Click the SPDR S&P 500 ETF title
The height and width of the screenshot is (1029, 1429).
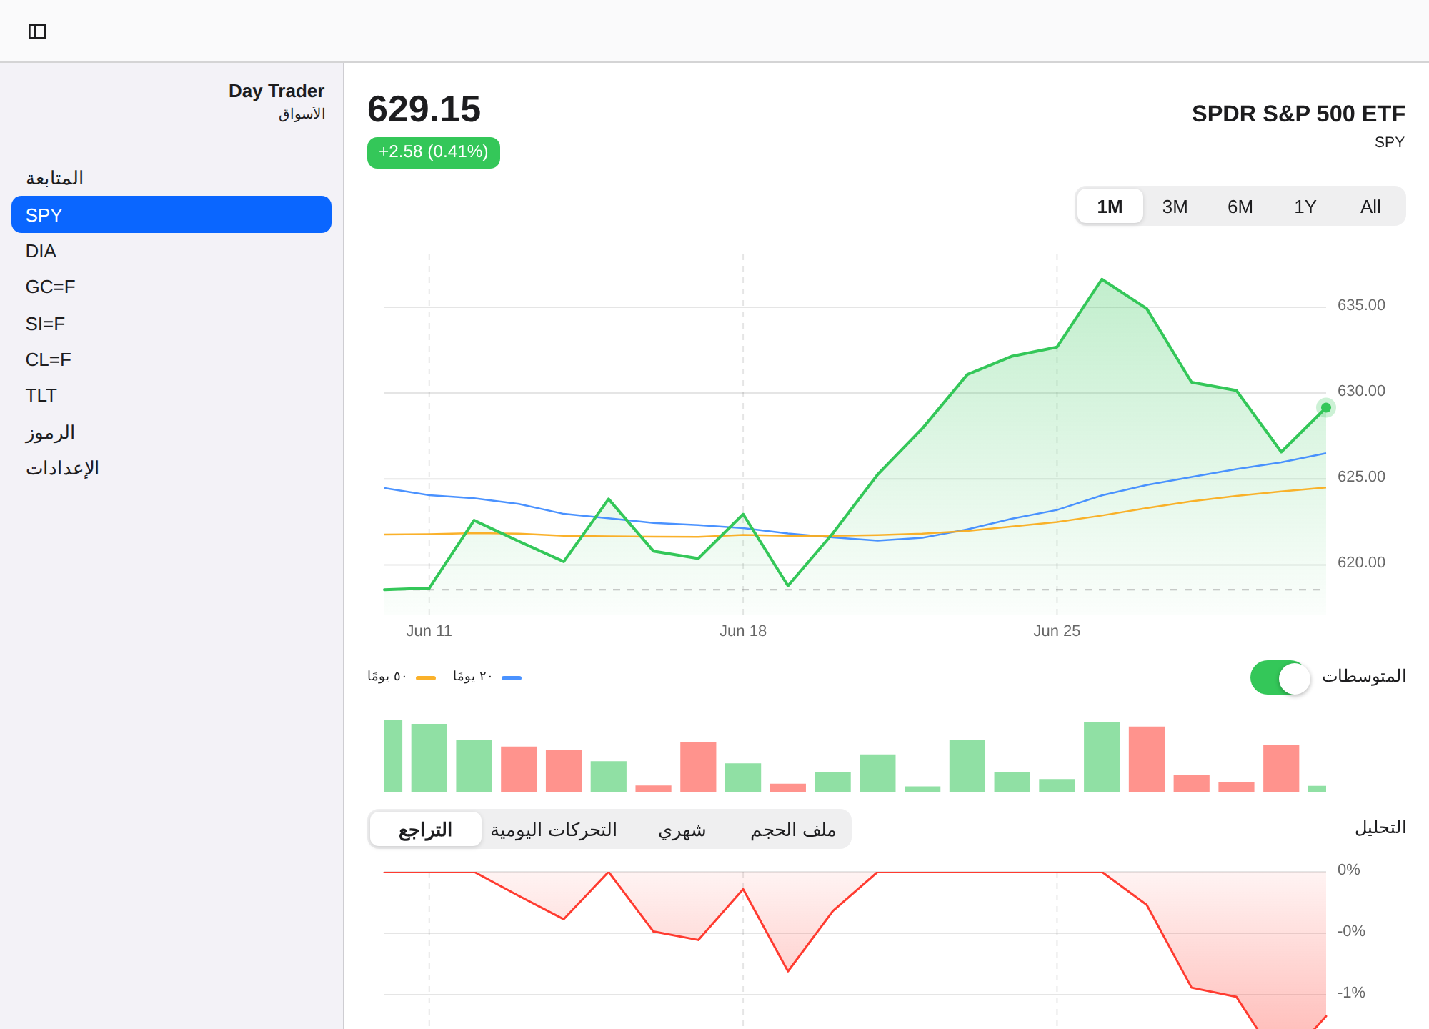(1298, 114)
